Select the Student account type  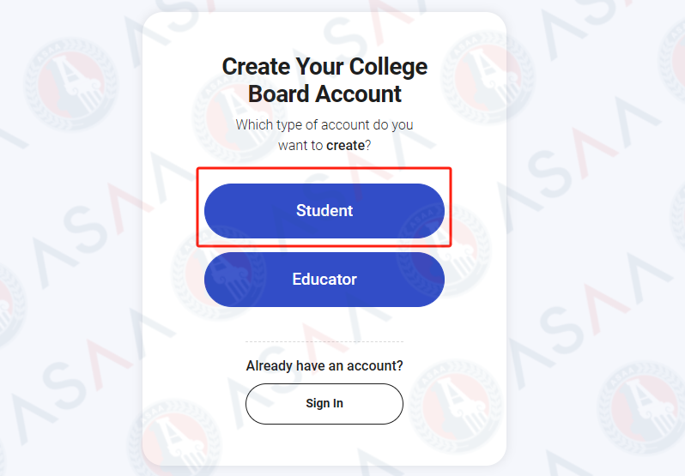pos(324,211)
